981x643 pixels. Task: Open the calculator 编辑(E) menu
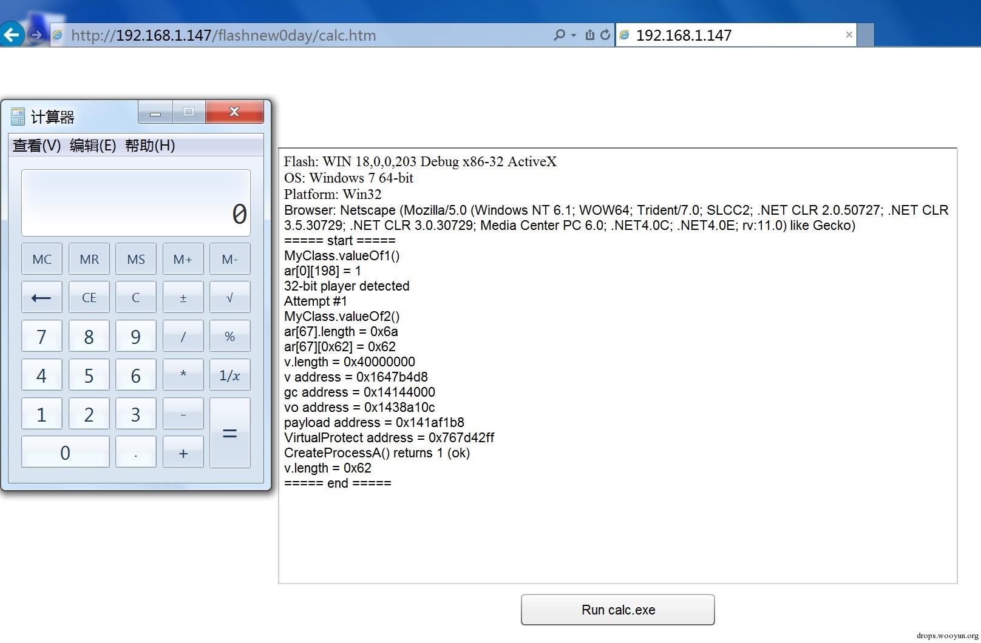coord(93,146)
